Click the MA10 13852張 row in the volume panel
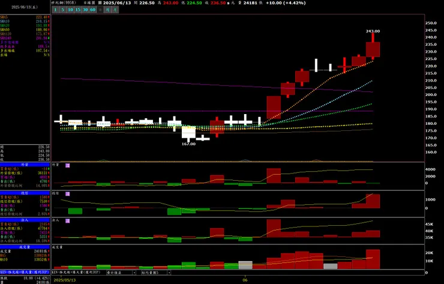The height and width of the screenshot is (284, 444). tap(25, 259)
